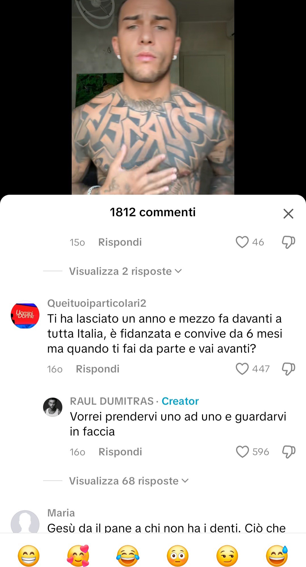Reply to Queituoiparticolari2's comment via Rispondi
This screenshot has width=306, height=567.
pos(98,369)
